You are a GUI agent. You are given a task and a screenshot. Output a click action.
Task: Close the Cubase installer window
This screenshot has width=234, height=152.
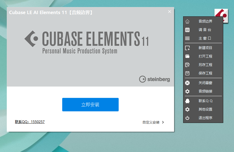coord(170,12)
